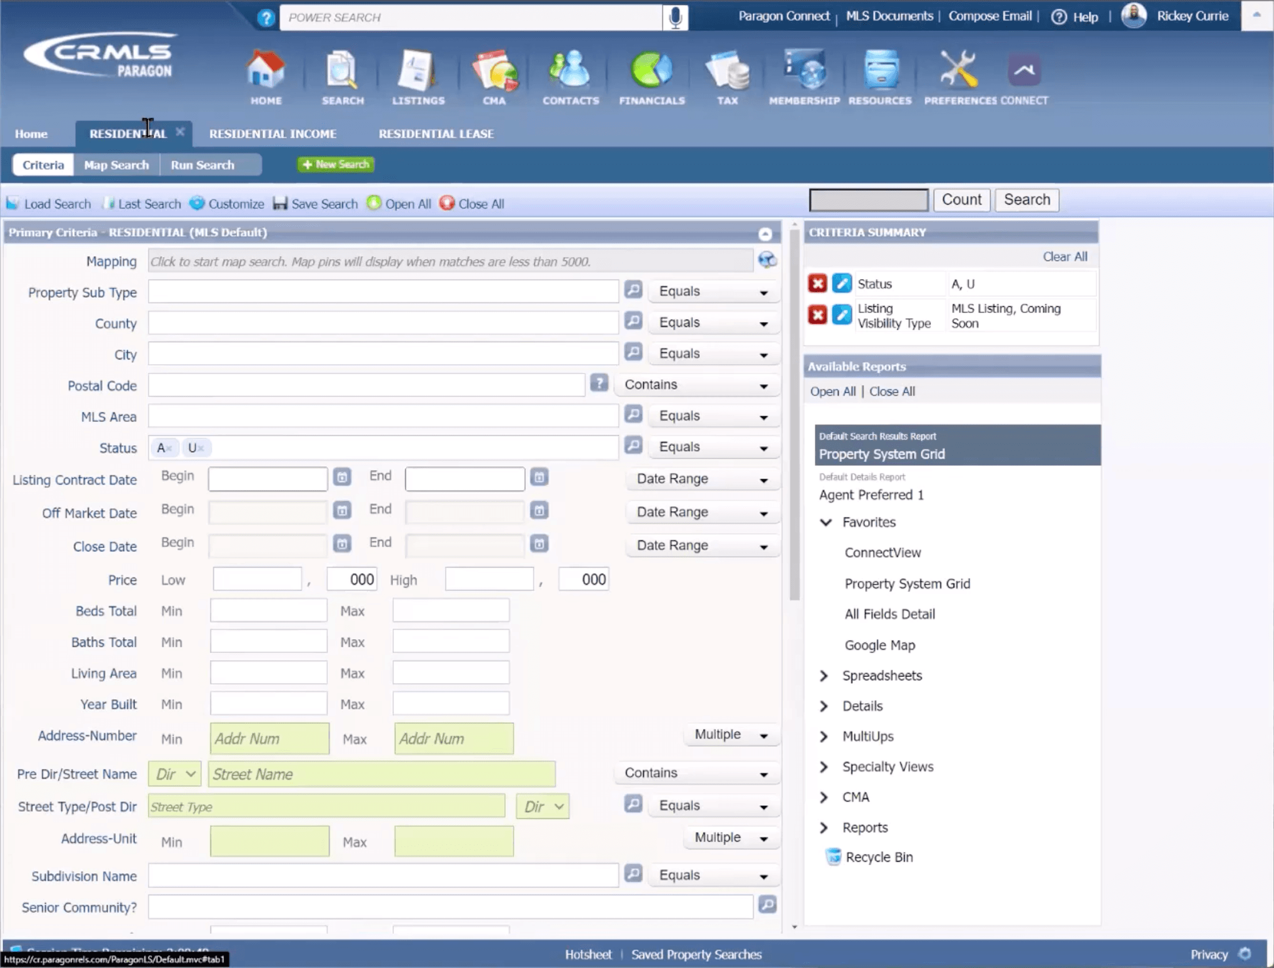The width and height of the screenshot is (1274, 968).
Task: Click the Clear All link
Action: click(x=1064, y=257)
